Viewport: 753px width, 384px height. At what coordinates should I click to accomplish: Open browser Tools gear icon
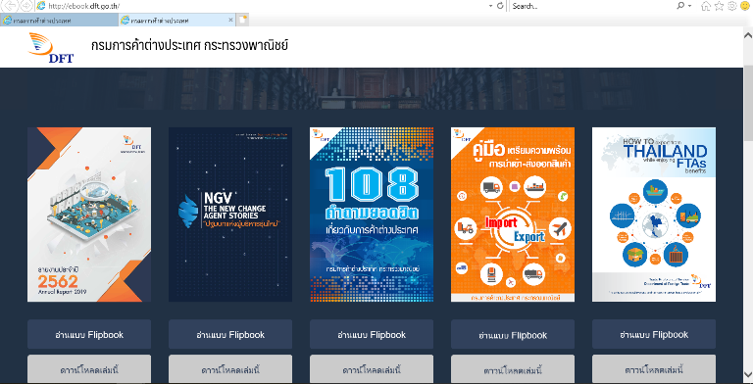pyautogui.click(x=731, y=6)
